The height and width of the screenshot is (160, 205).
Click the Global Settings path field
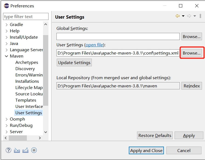118,36
